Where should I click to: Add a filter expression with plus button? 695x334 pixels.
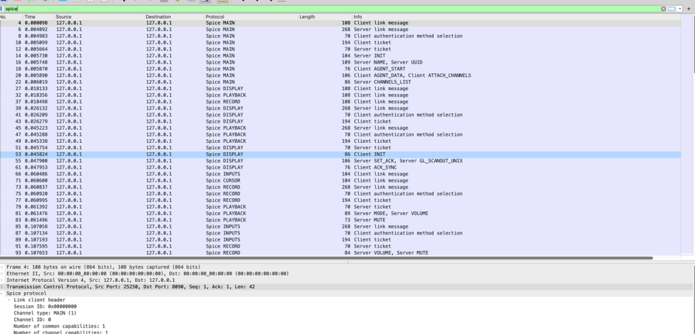pos(689,8)
